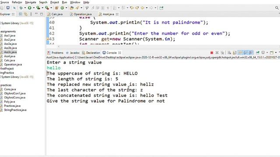
Task: Select StringPractice.java in explorer tree
Action: 15,110
